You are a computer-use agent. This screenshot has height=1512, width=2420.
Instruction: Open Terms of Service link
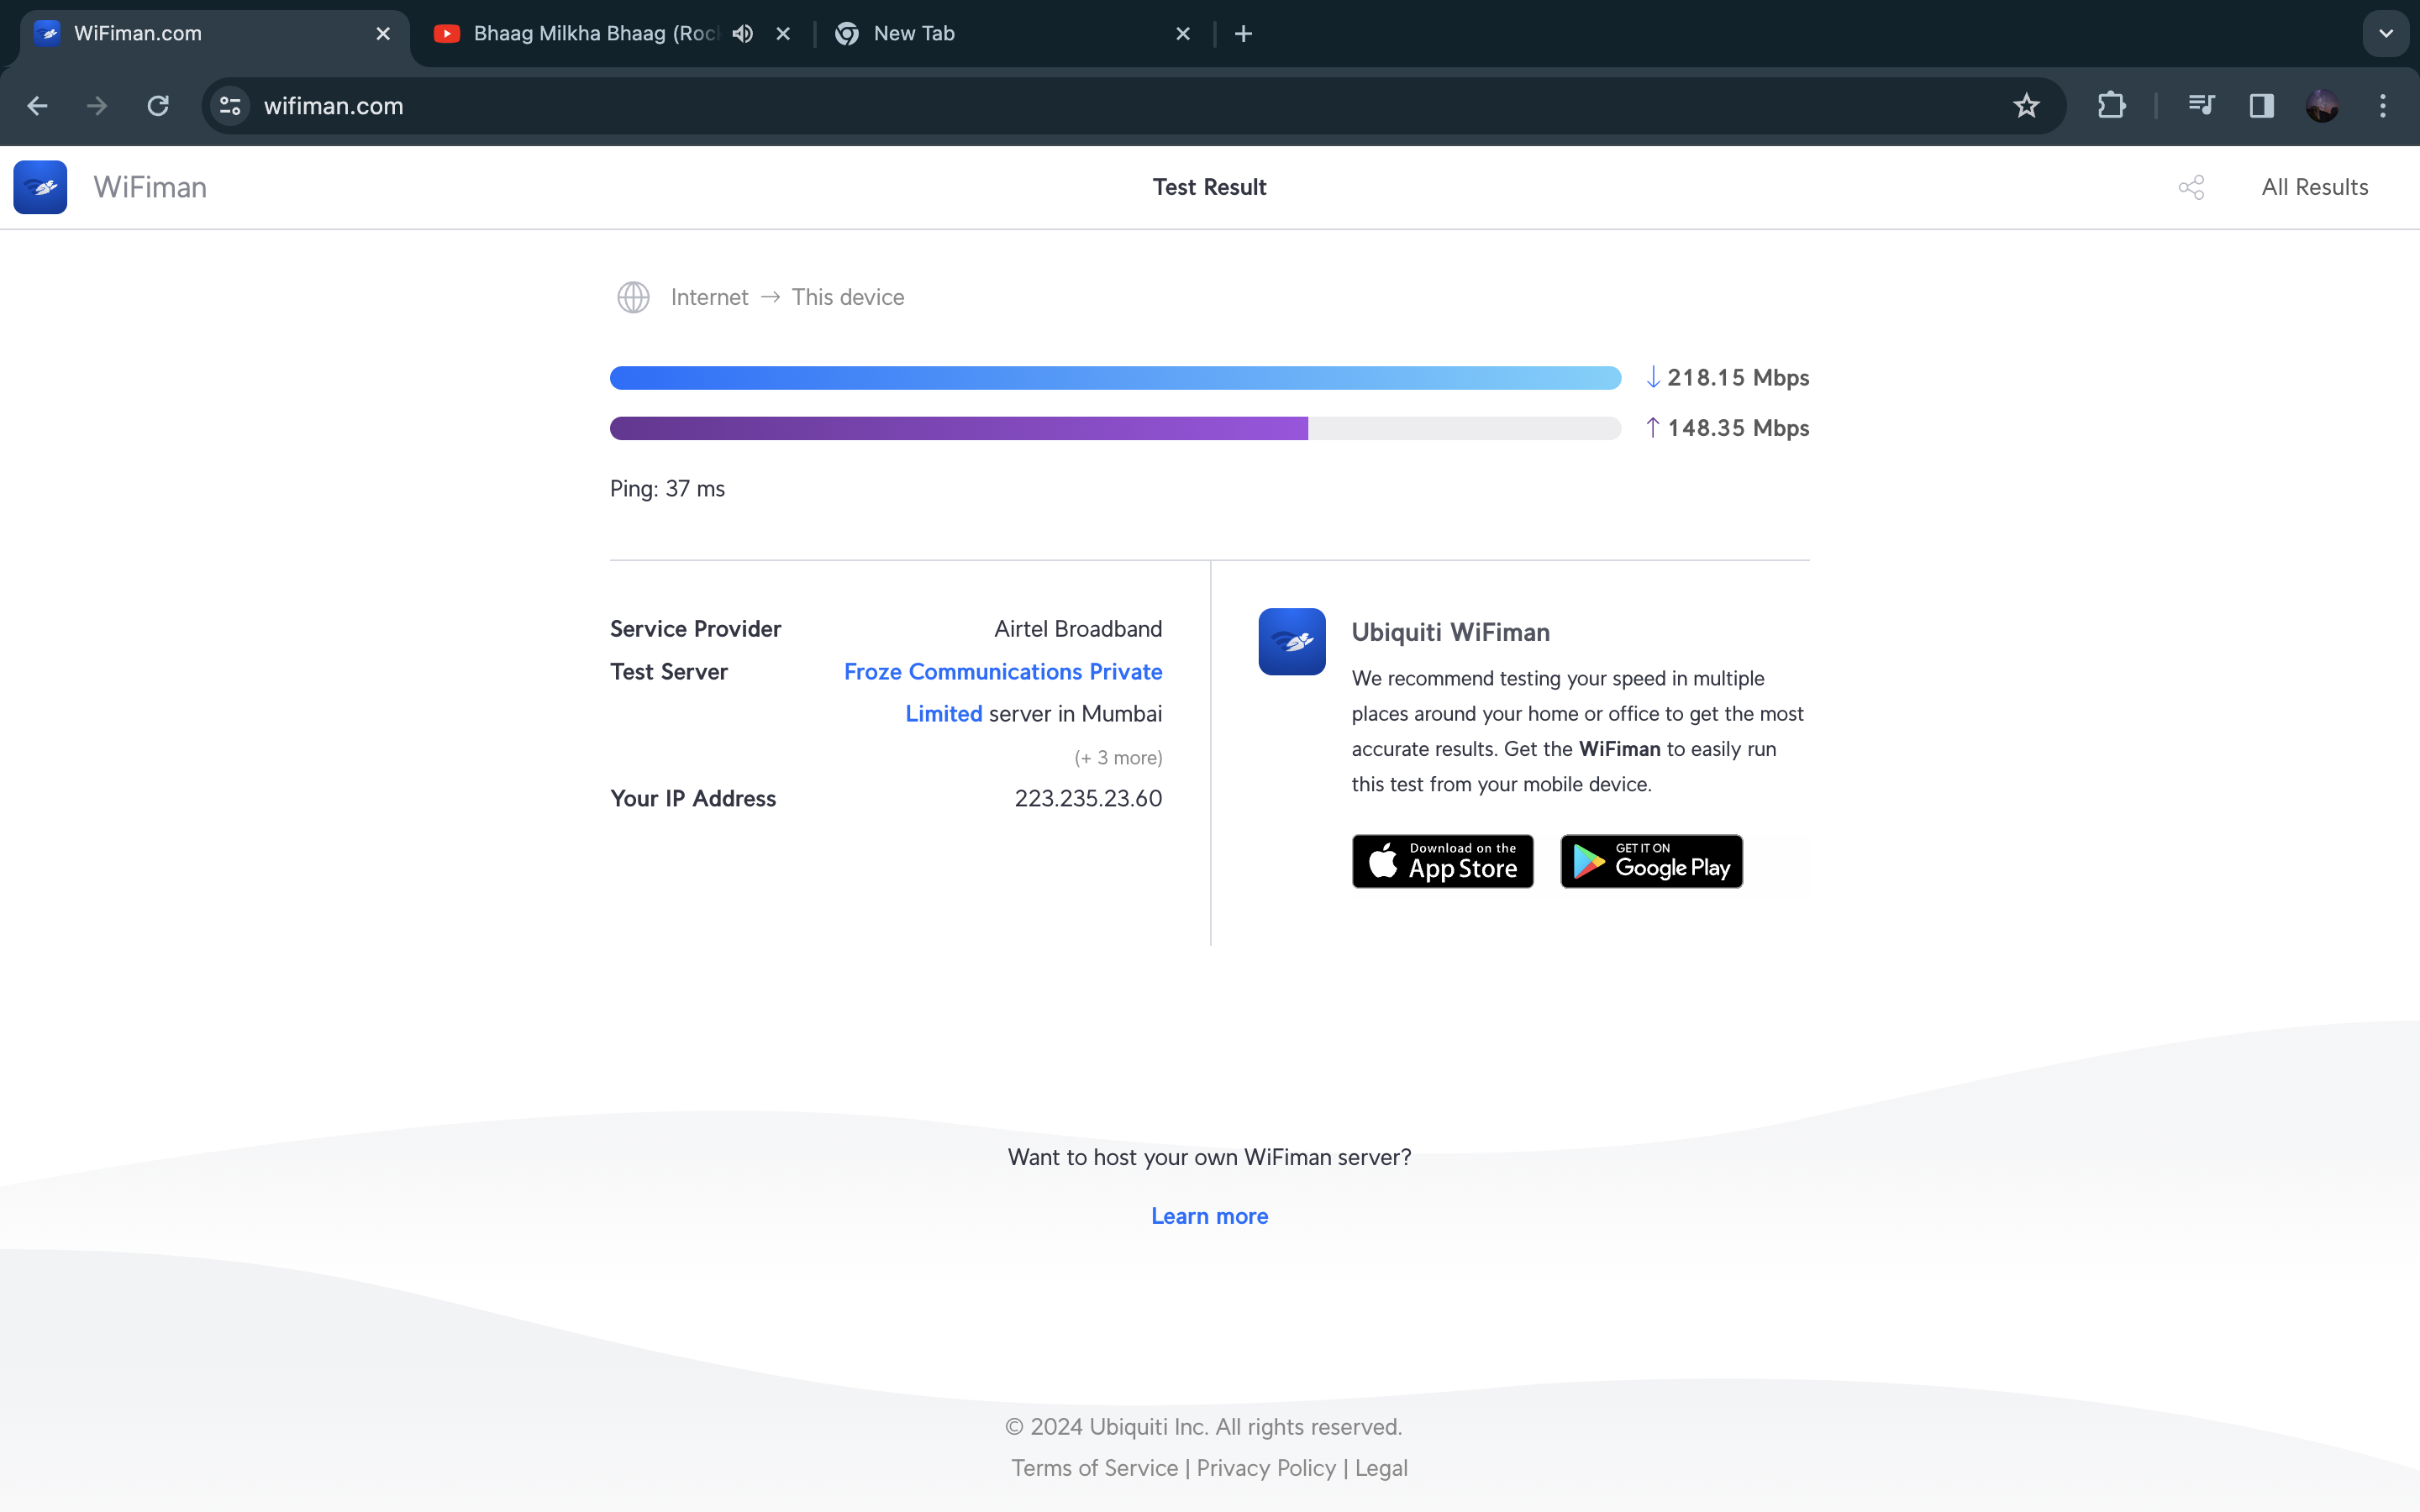tap(1094, 1468)
